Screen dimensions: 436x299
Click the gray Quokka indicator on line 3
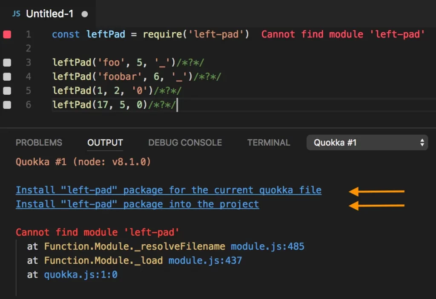(x=7, y=62)
